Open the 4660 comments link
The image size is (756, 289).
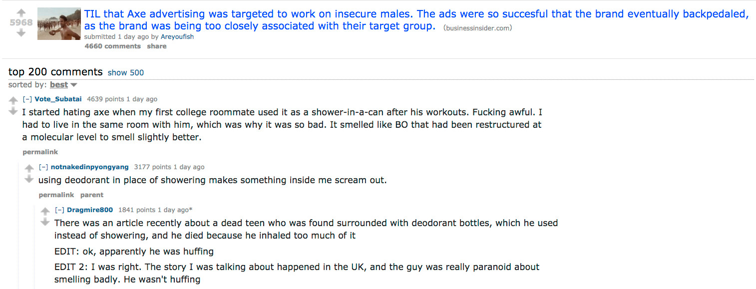tap(113, 46)
